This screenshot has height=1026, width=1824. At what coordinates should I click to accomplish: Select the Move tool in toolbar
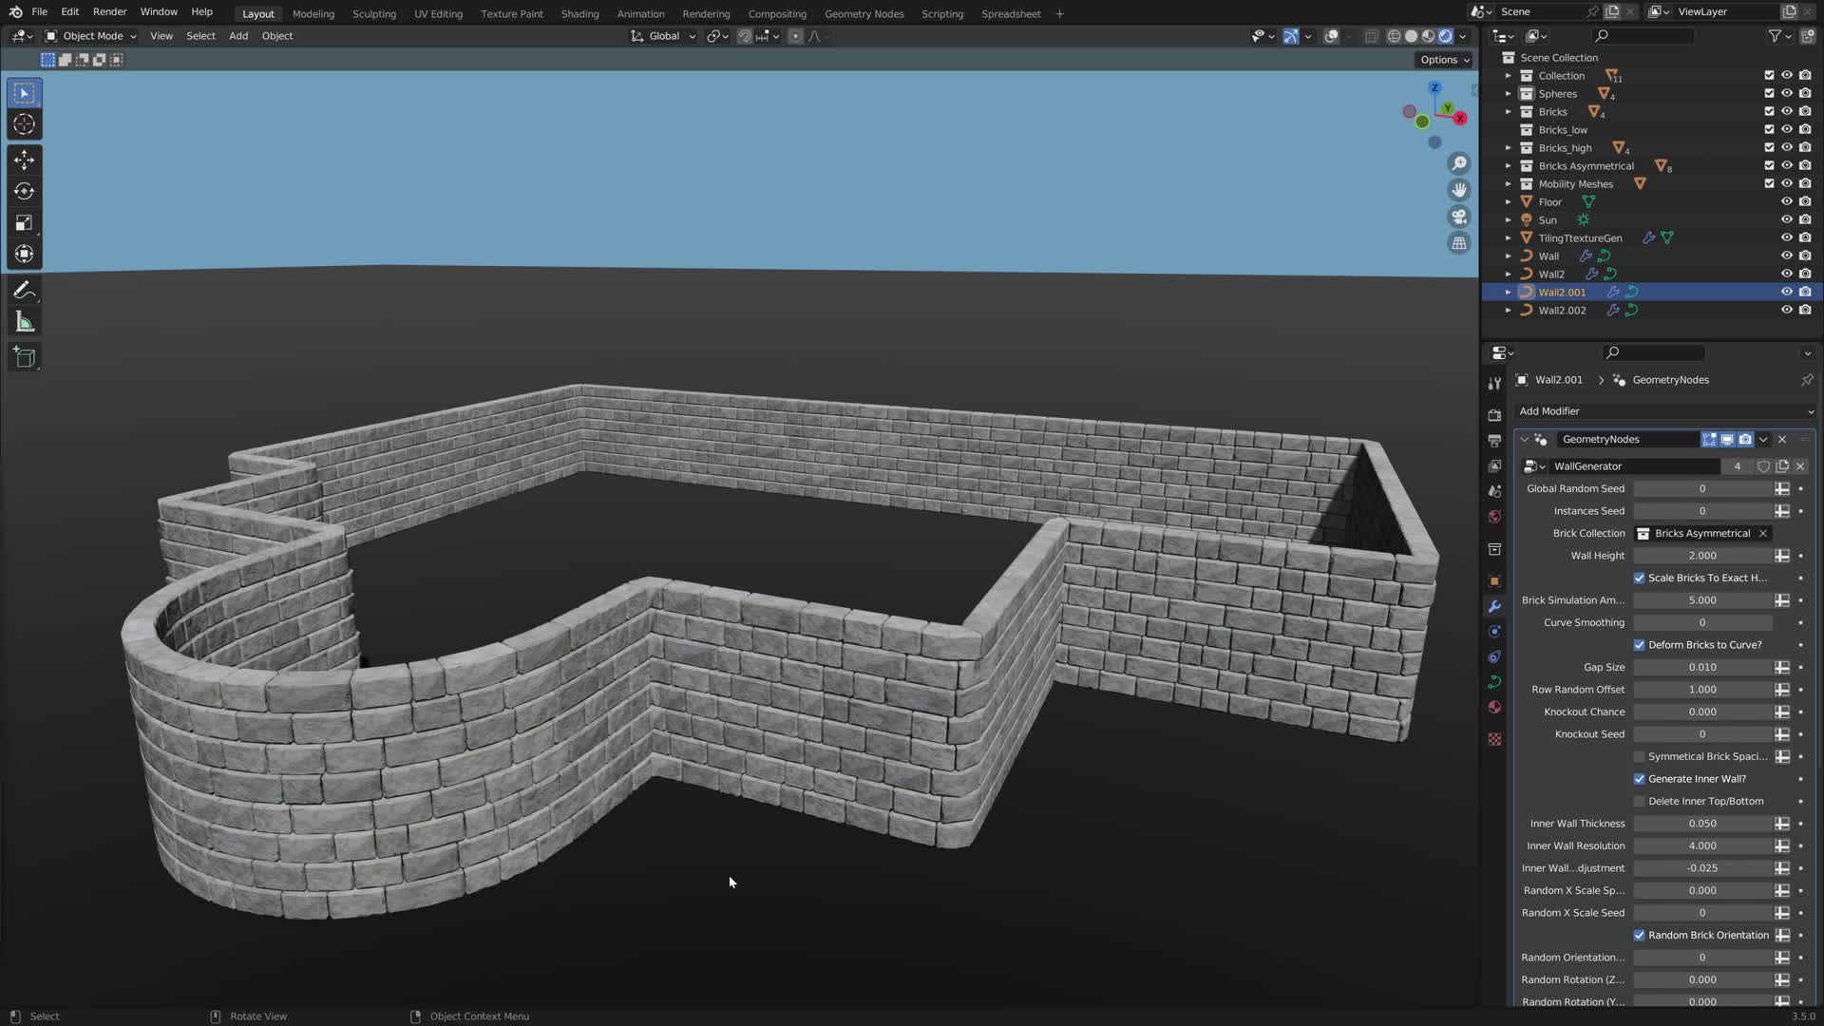[24, 158]
